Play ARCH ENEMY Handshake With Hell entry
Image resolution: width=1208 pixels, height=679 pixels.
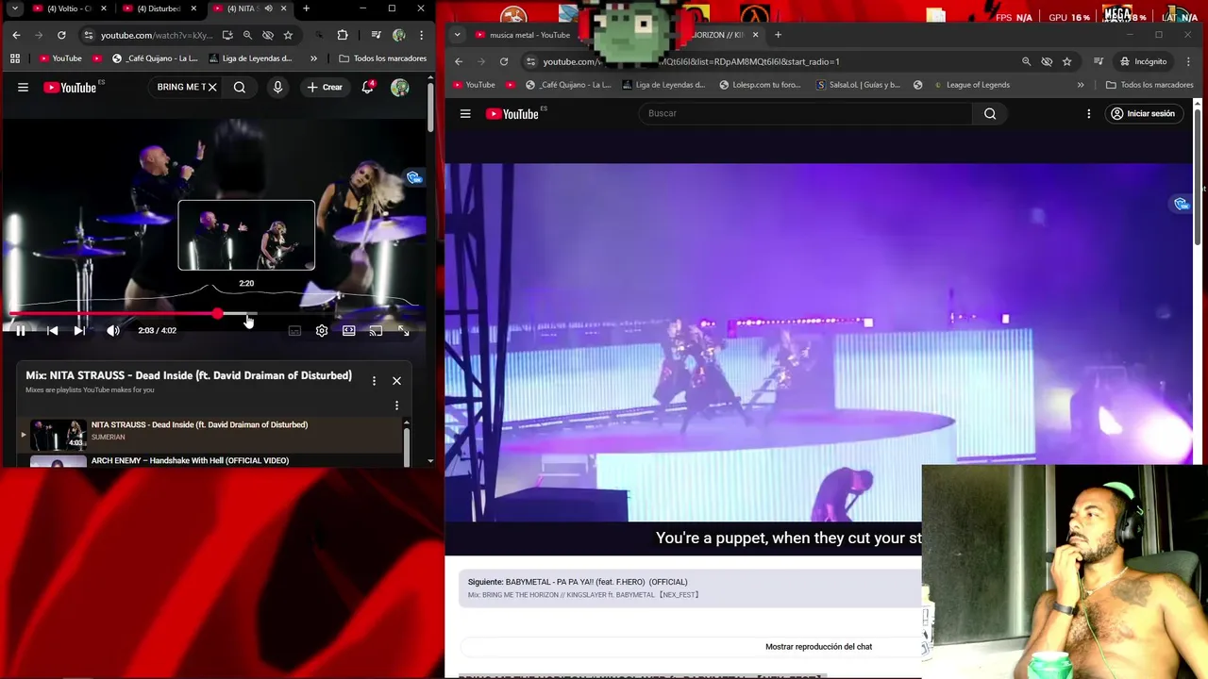189,460
